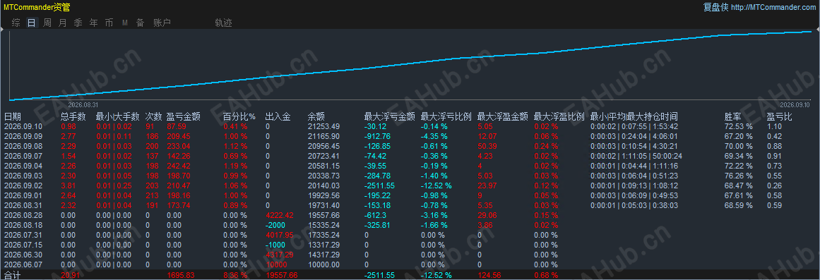Click the 最小|平均|最大持仓时间 column header

tap(634, 116)
